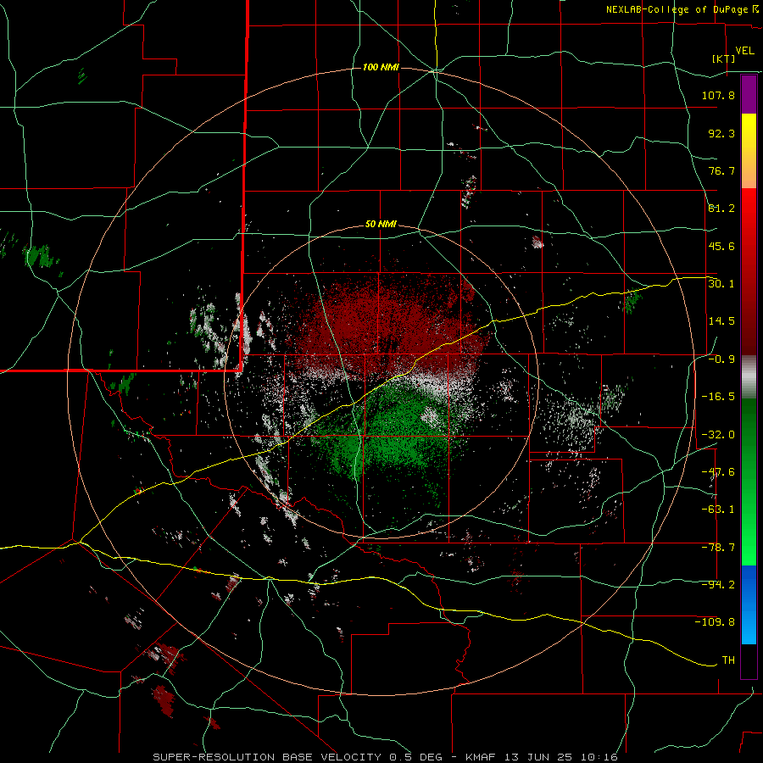
Task: Select the -109.8 scale value
Action: (715, 622)
